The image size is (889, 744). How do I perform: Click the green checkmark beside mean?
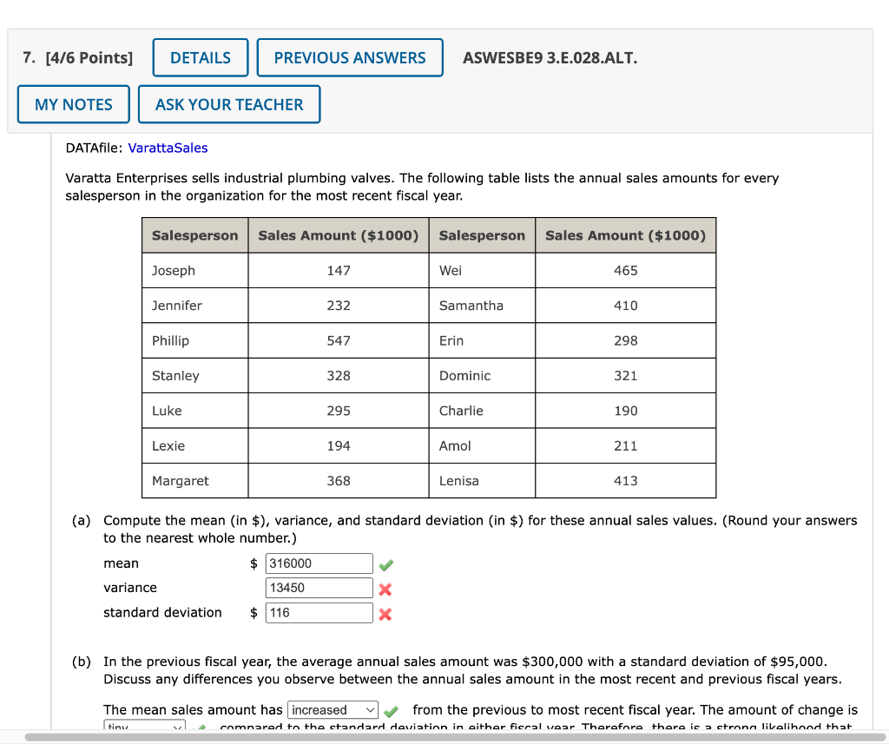[386, 565]
